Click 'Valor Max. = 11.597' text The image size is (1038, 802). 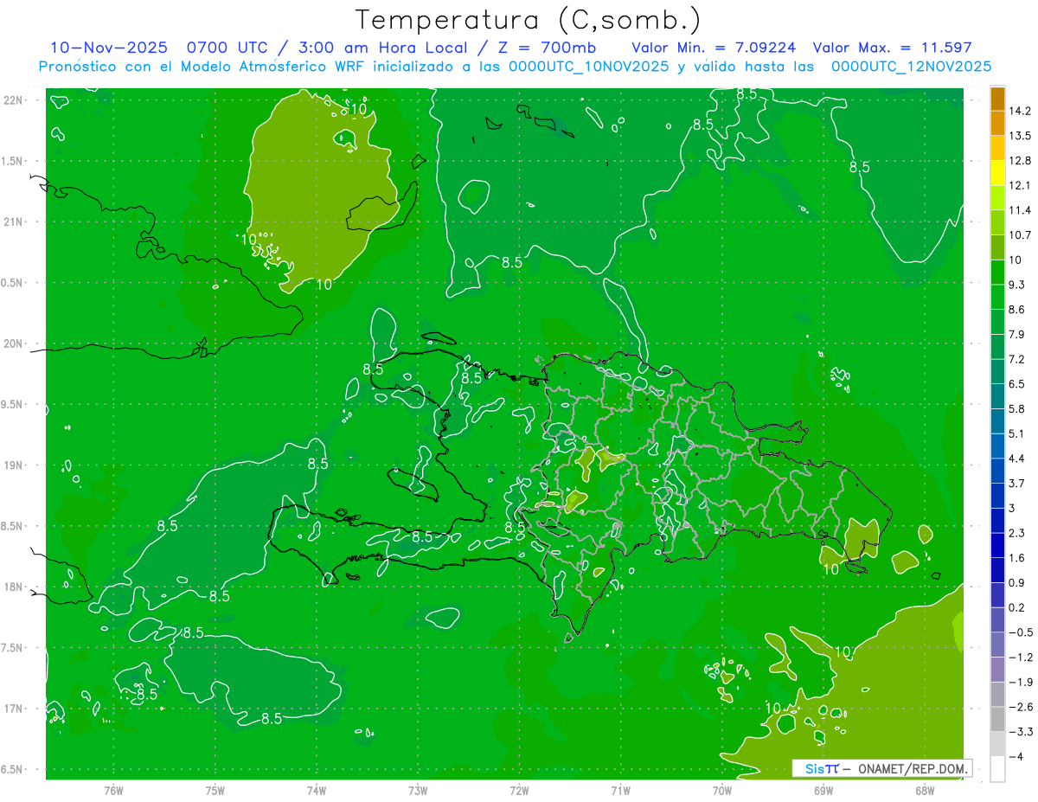tap(893, 48)
